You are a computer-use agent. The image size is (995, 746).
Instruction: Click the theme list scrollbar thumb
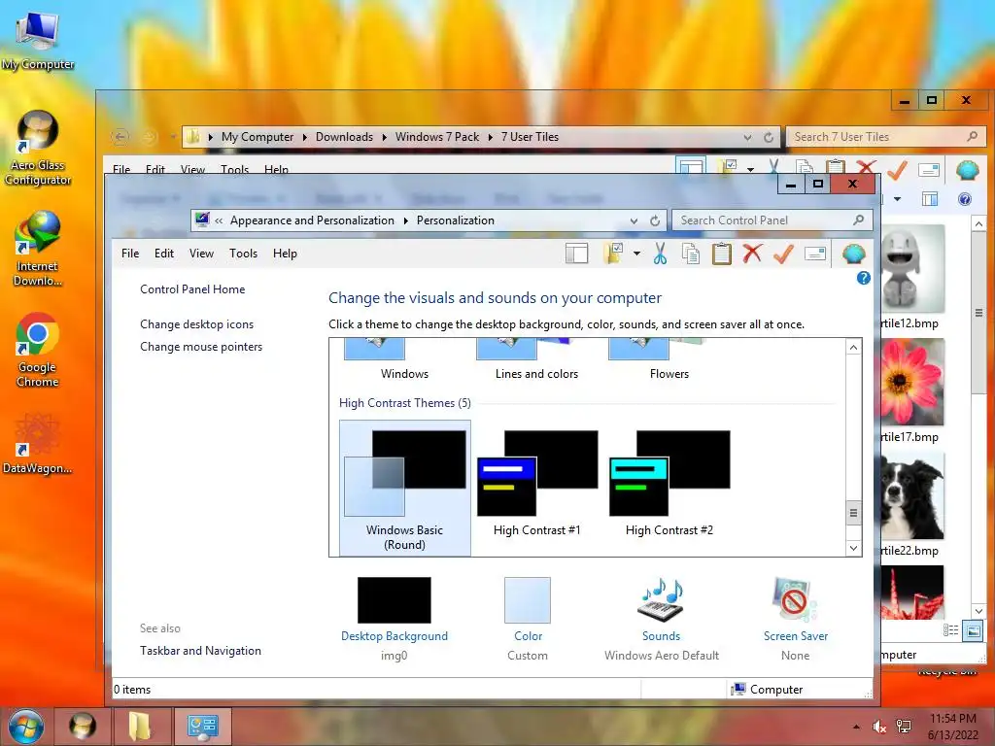pos(853,513)
